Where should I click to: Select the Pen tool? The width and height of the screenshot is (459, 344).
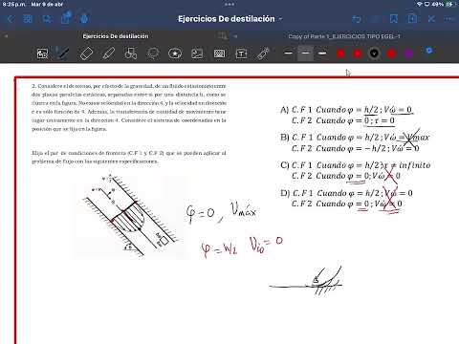tap(63, 54)
